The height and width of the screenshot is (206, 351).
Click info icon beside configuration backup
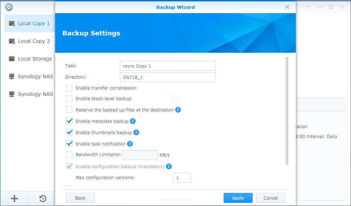(x=169, y=166)
